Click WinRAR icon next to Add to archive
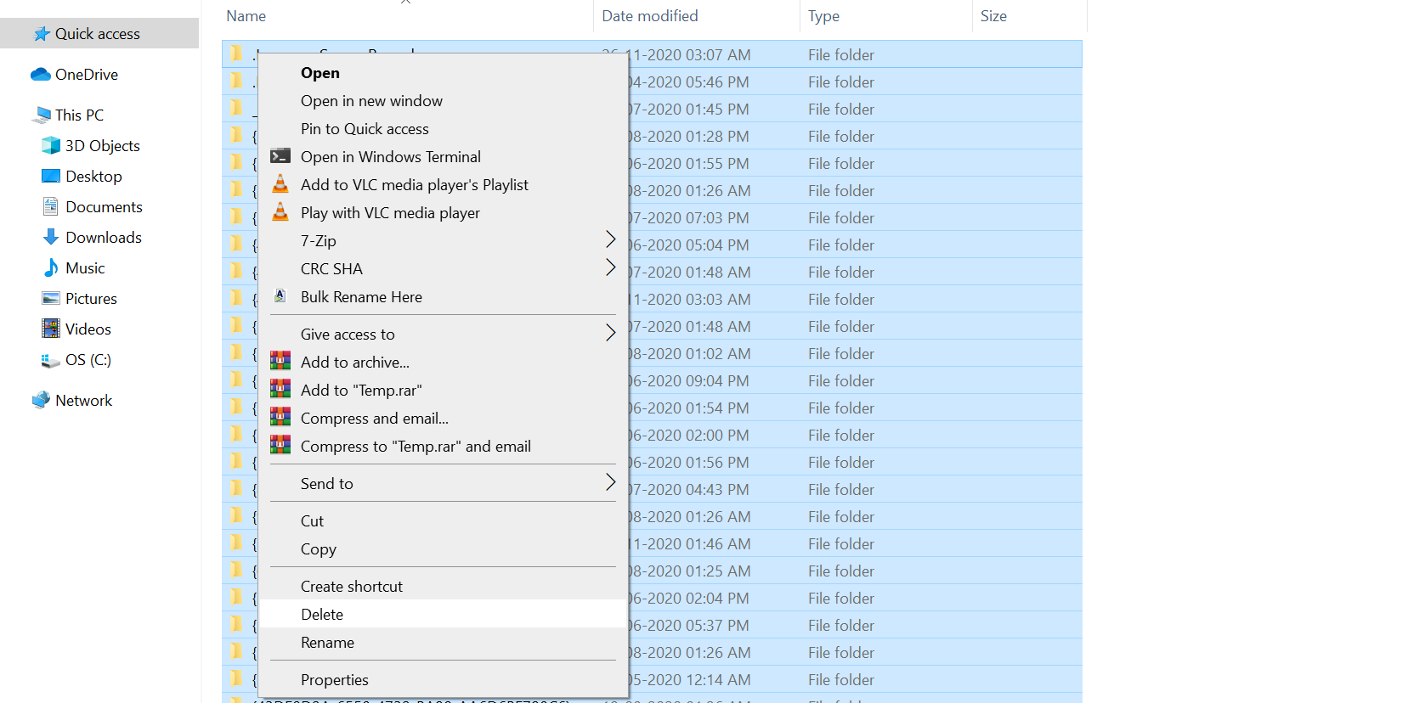 pyautogui.click(x=280, y=362)
